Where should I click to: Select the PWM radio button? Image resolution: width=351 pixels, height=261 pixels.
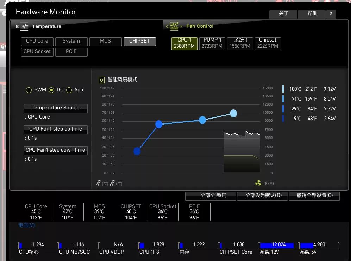coord(29,90)
